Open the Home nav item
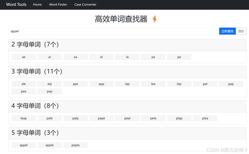249x154 pixels. pos(37,5)
